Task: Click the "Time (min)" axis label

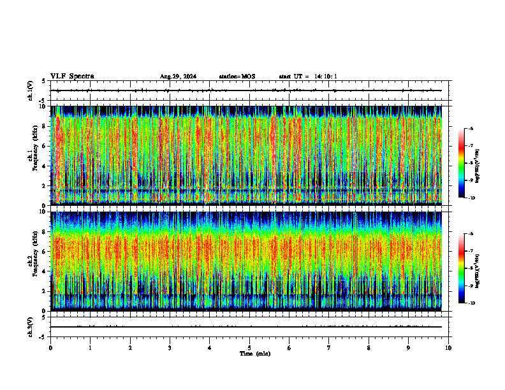Action: (x=255, y=354)
